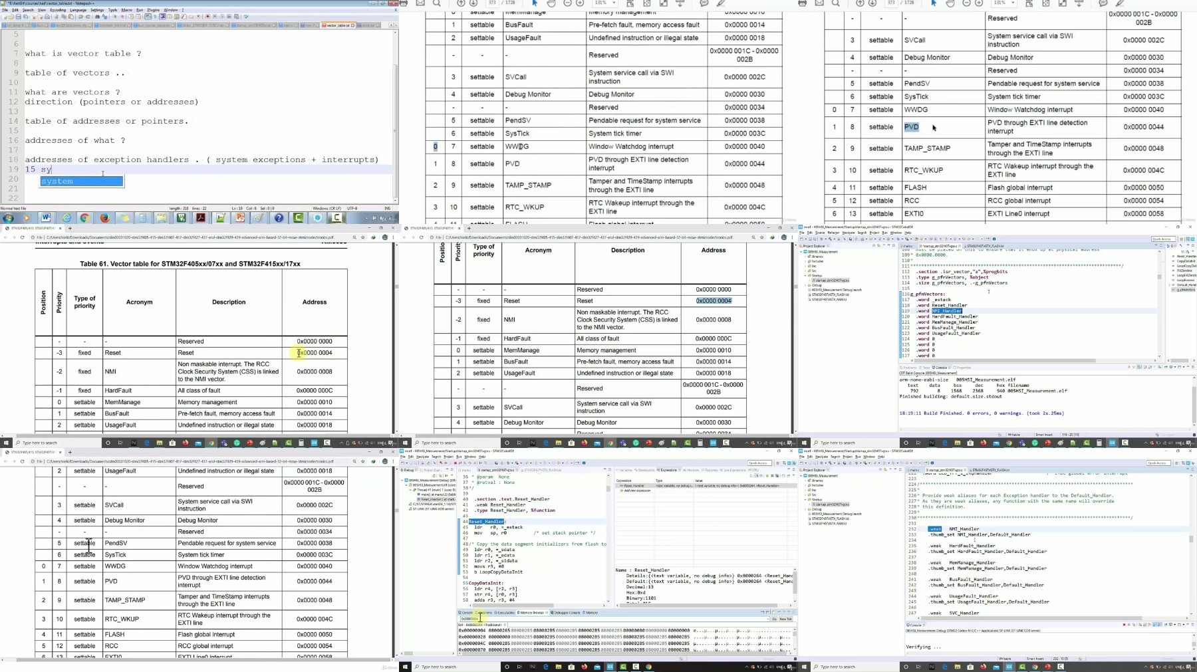1197x672 pixels.
Task: Switch to vector_table.txt tab in Notepad++
Action: [x=337, y=25]
